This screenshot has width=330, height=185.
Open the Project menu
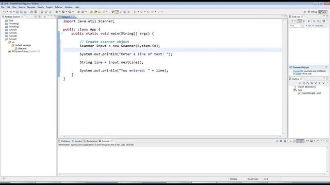tap(49, 7)
